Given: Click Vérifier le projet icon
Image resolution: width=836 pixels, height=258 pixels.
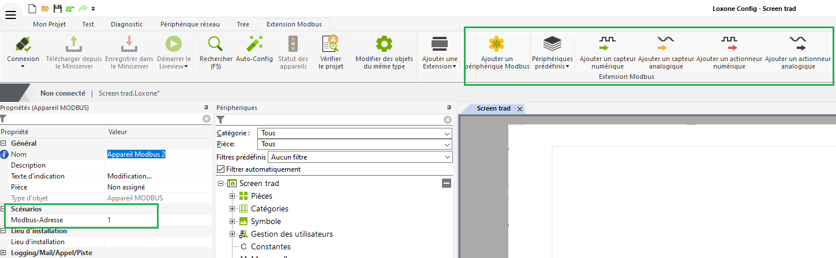Looking at the screenshot, I should point(331,44).
